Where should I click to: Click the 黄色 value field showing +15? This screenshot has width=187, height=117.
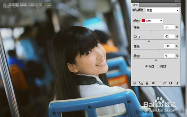pyautogui.click(x=169, y=46)
